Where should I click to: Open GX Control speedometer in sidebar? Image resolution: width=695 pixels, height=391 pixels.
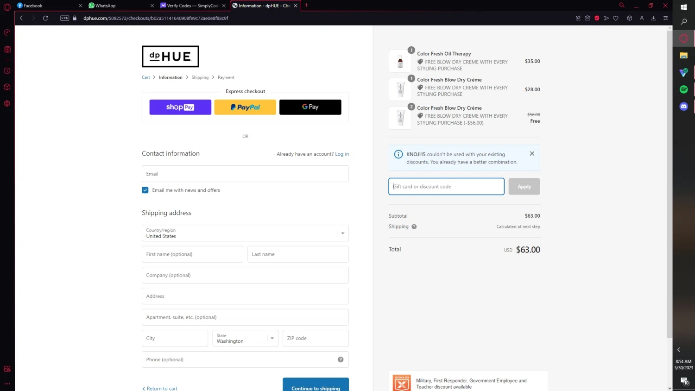pos(7,32)
